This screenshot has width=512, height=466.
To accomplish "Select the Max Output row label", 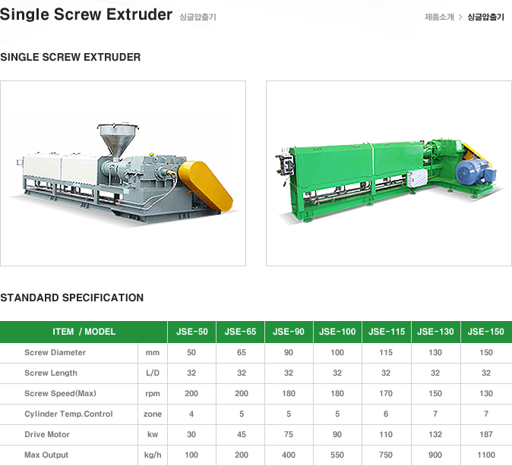I will point(46,455).
